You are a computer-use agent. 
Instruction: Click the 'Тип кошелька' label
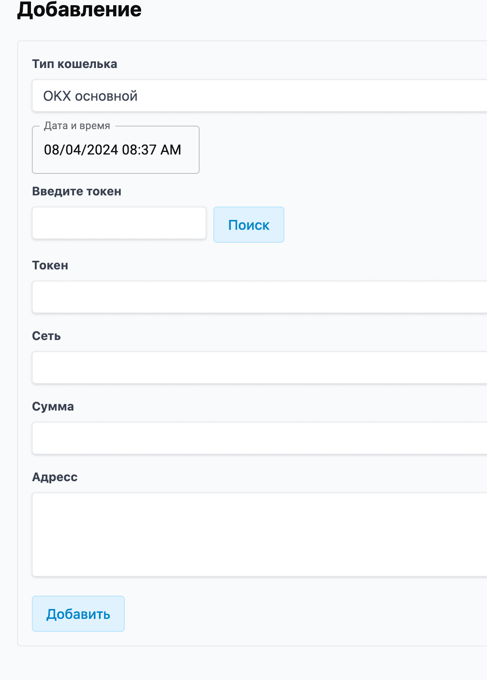(x=74, y=64)
